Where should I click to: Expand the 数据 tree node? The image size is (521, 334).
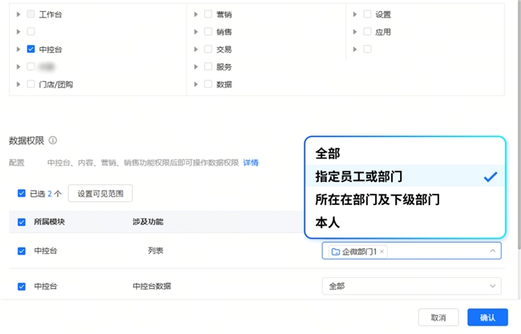[x=196, y=84]
